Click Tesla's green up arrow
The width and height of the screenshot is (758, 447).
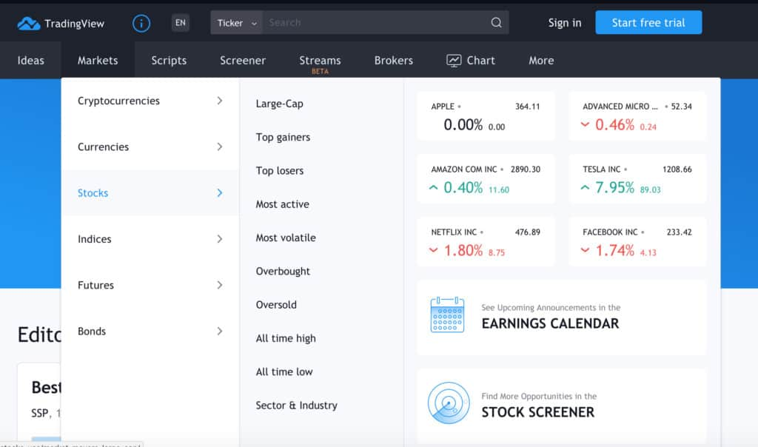coord(585,187)
